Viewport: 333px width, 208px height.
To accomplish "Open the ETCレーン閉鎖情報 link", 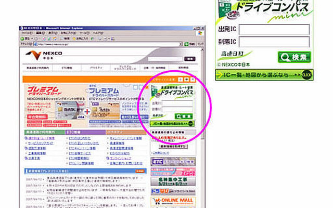I will 81,163.
